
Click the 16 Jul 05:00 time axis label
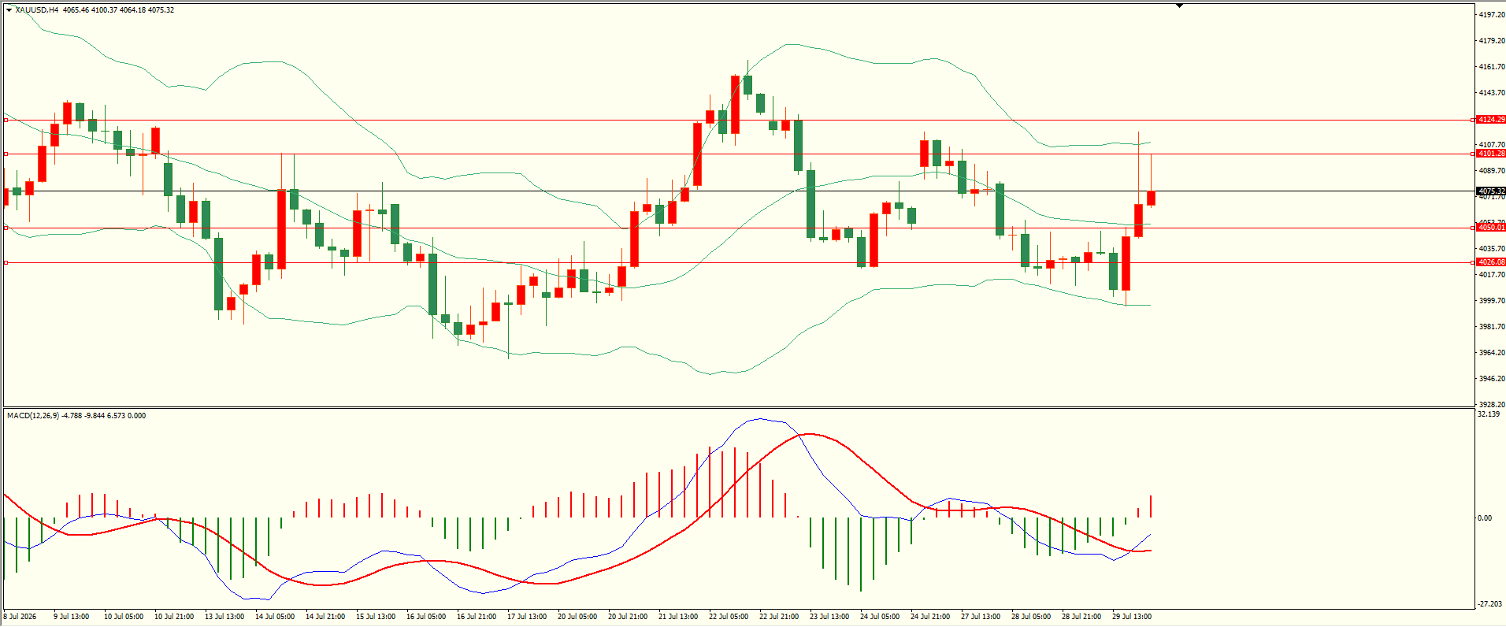tap(426, 617)
